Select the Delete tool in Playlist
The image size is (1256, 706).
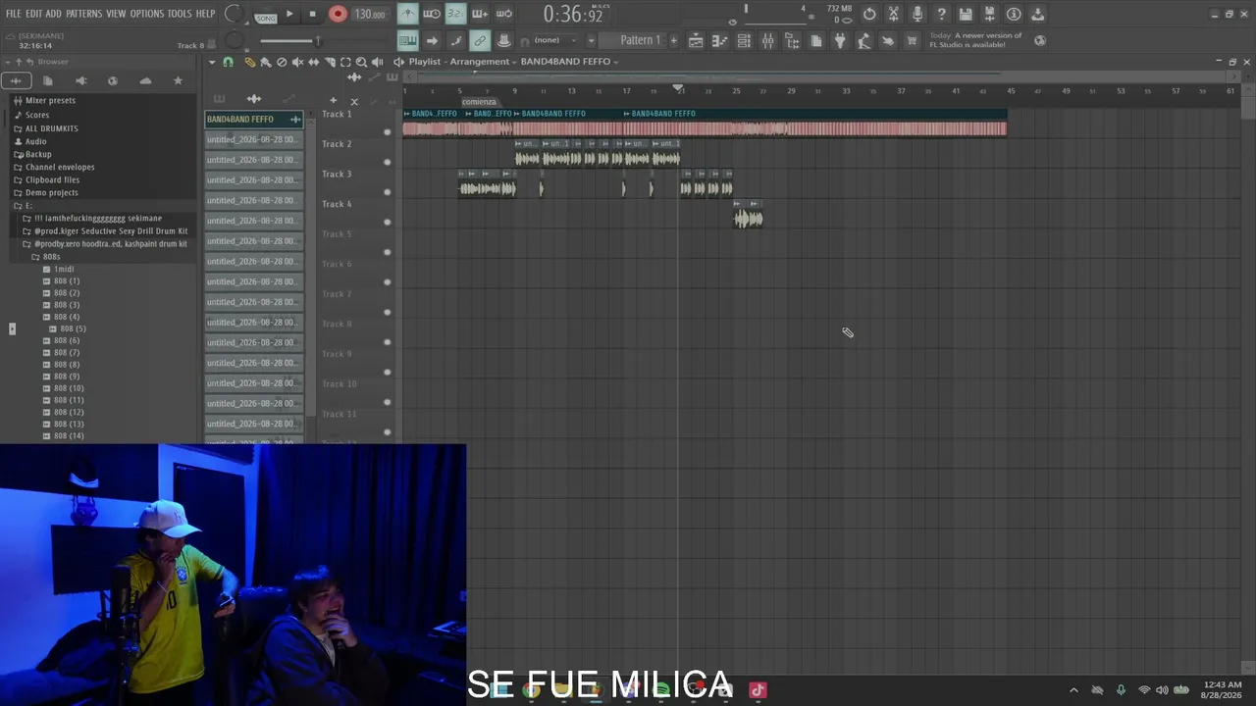282,62
